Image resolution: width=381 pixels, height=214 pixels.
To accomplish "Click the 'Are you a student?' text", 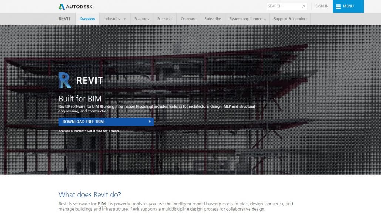I will click(x=72, y=131).
